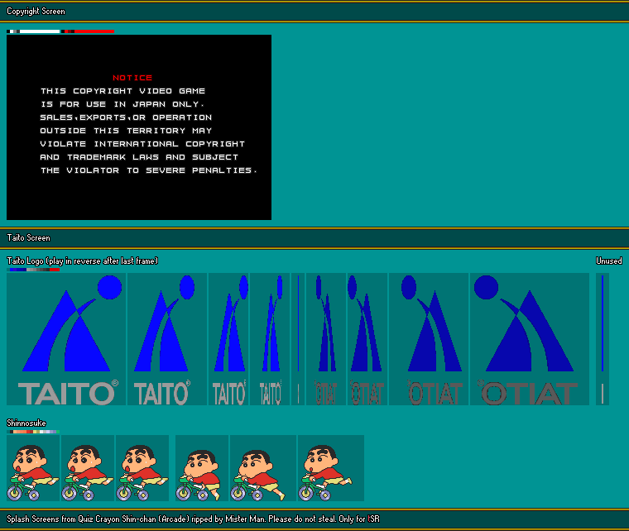This screenshot has height=531, width=629.
Task: Select the full-width mirrored OTIAT logo frame
Action: pyautogui.click(x=530, y=339)
